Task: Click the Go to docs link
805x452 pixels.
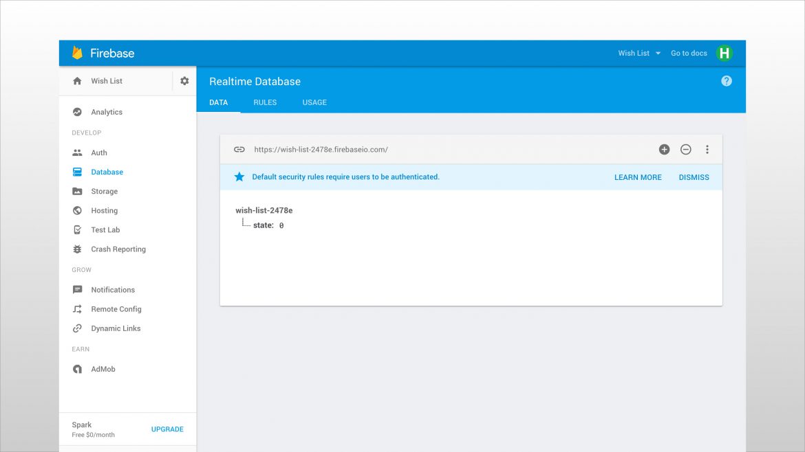Action: click(x=689, y=54)
